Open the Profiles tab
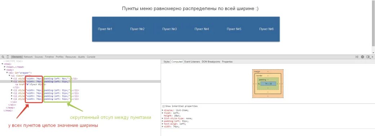 [60, 57]
